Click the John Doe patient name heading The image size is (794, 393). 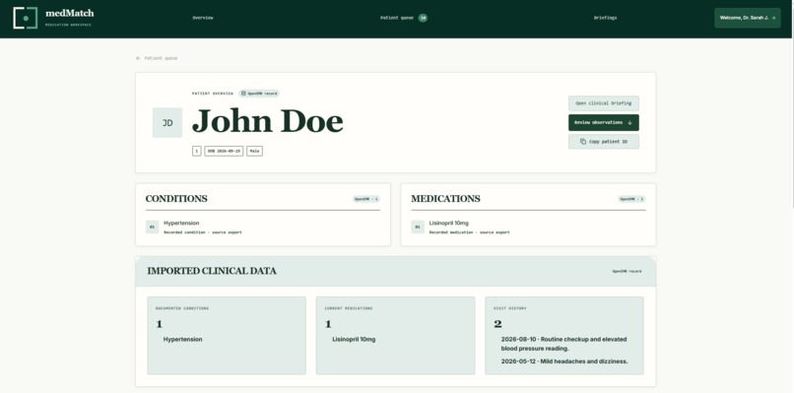(x=267, y=121)
